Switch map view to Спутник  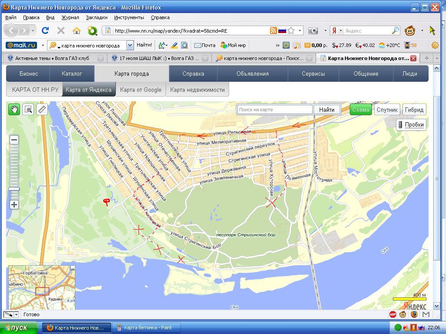point(387,110)
